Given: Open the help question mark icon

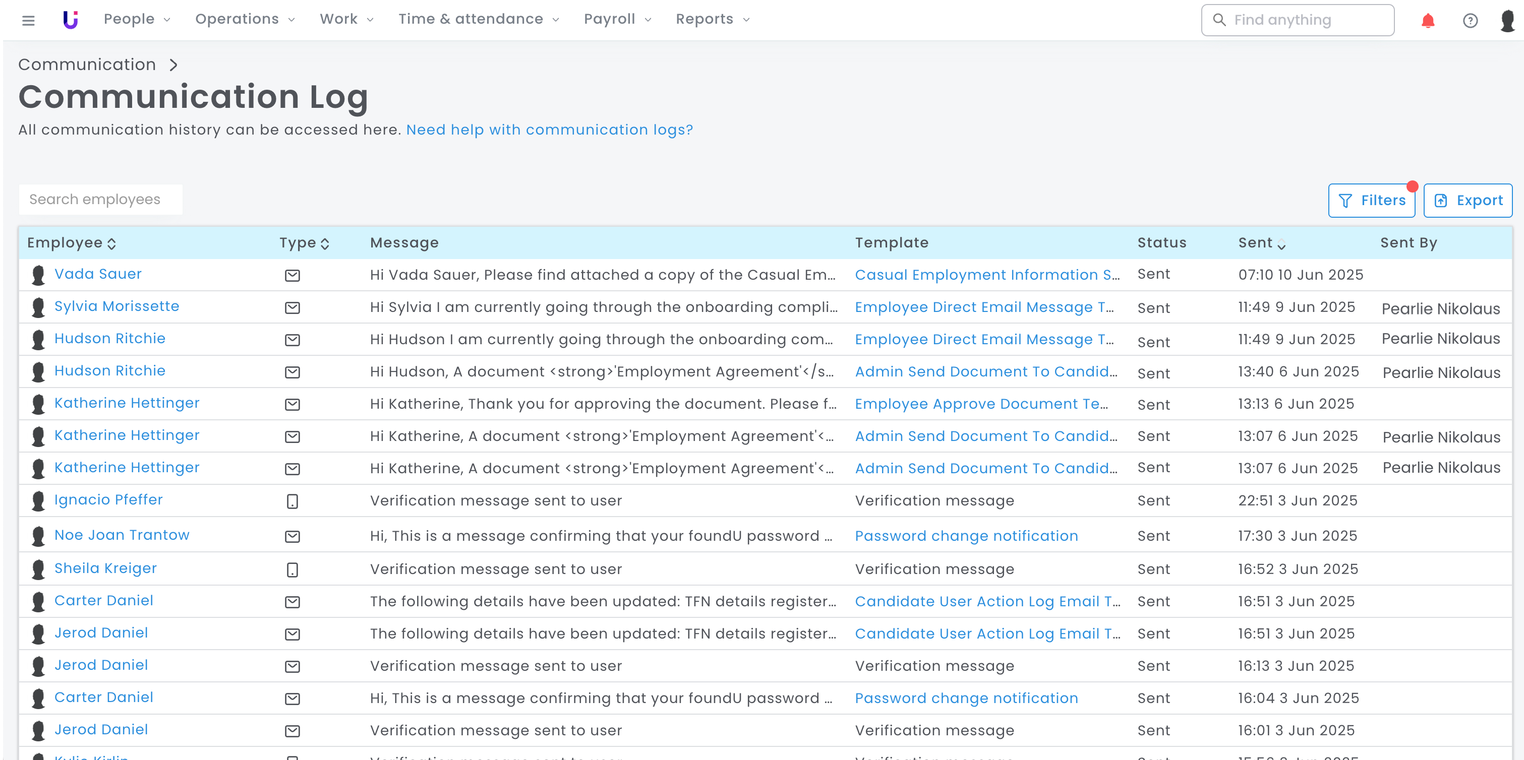Looking at the screenshot, I should (1470, 21).
